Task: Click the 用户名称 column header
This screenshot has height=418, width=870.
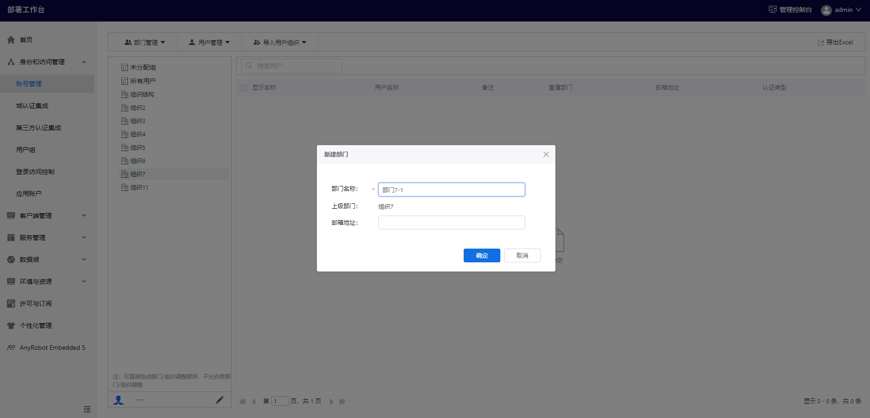Action: [x=387, y=87]
